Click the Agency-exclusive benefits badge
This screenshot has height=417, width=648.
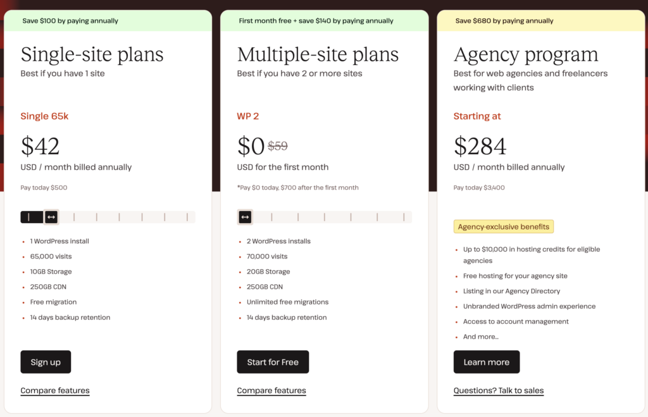click(x=503, y=226)
